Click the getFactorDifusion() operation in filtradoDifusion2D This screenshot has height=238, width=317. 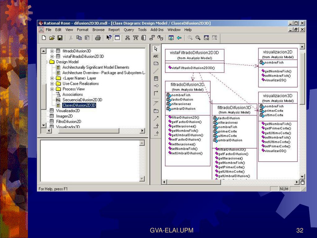(186, 122)
